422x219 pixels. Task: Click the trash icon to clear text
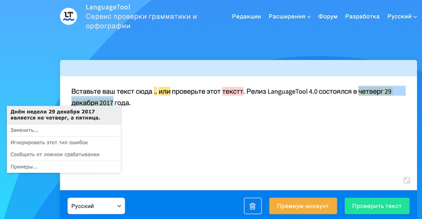point(253,206)
